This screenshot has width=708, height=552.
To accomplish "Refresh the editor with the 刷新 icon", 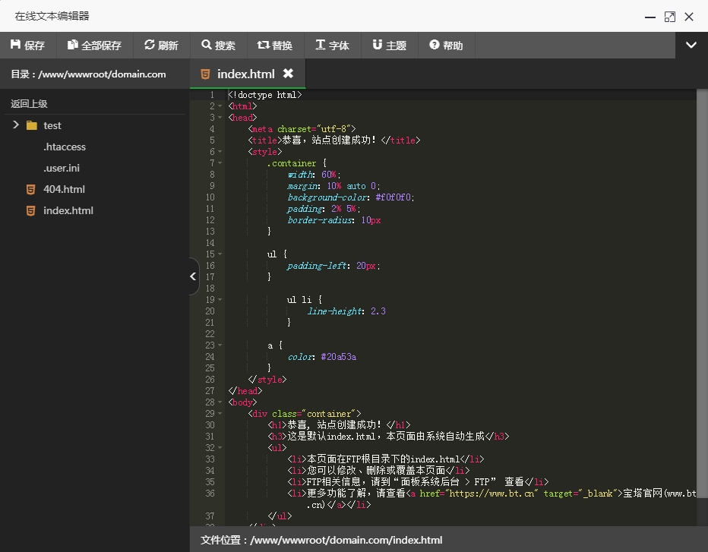I will point(150,44).
